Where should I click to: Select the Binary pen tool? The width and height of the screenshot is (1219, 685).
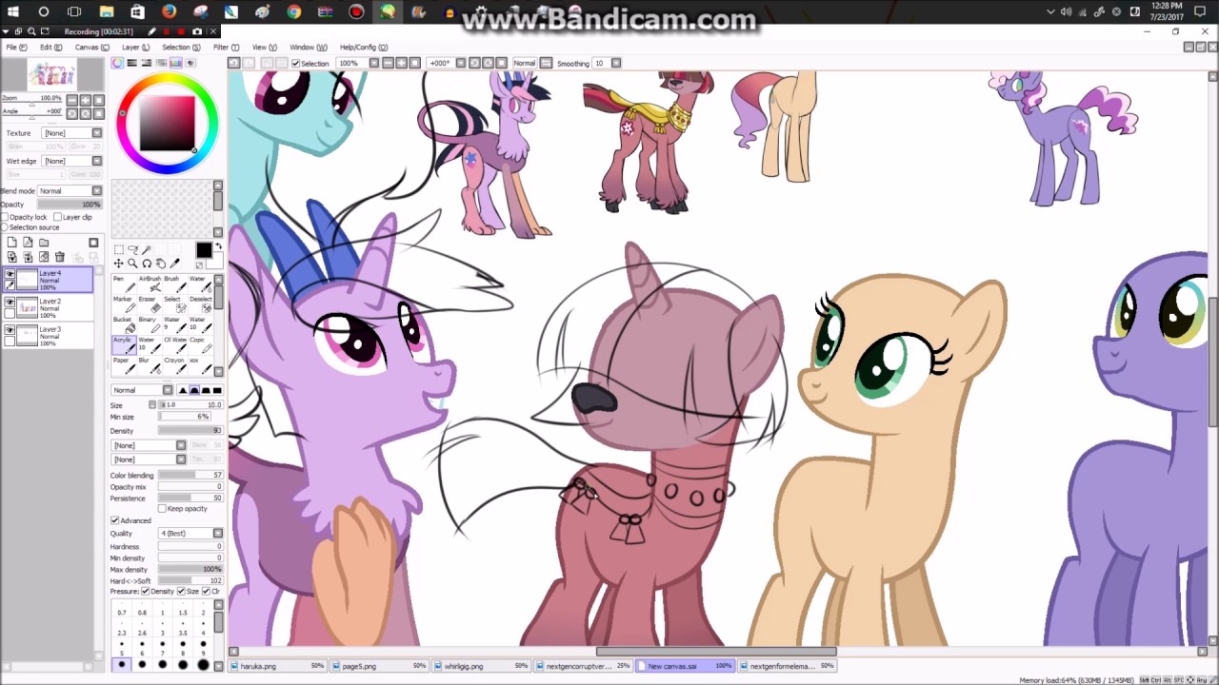point(149,325)
